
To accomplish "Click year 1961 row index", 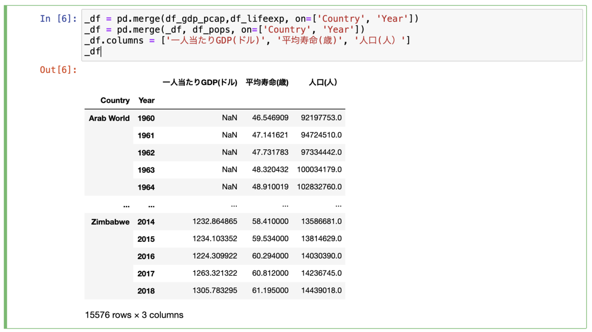I will [x=146, y=135].
